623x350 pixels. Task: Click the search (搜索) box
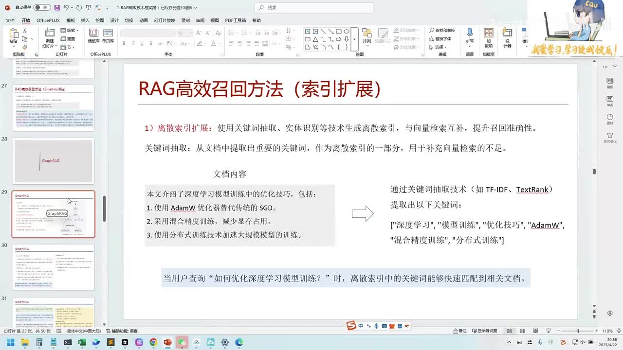click(314, 8)
